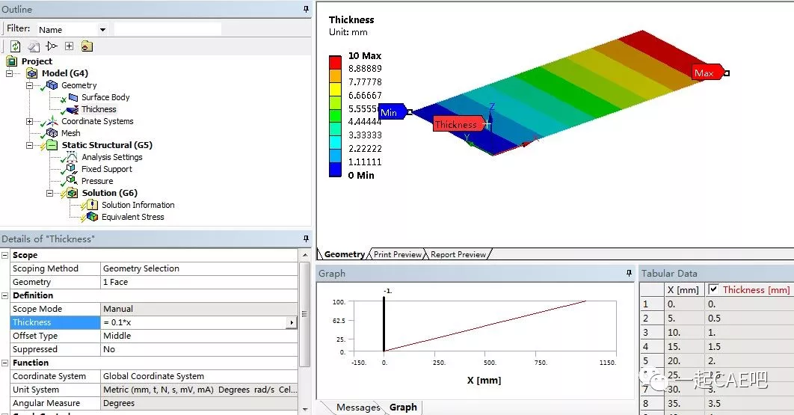This screenshot has width=794, height=415.
Task: Click the blue Min probe label
Action: click(393, 112)
